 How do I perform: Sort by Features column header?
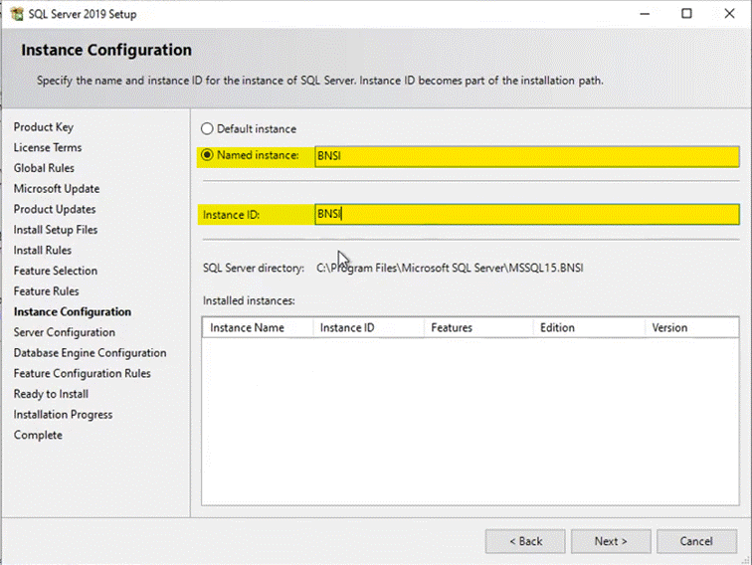[x=478, y=327]
